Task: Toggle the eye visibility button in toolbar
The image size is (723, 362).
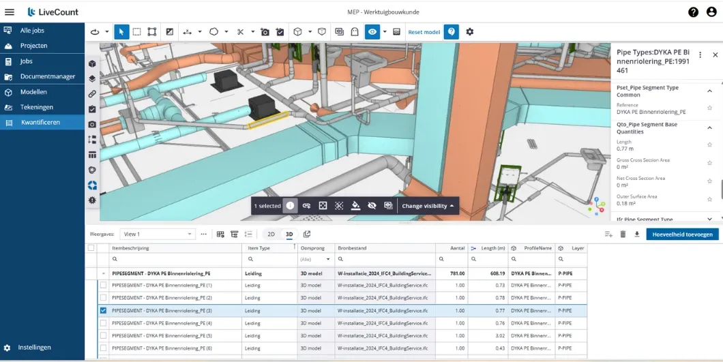Action: (x=372, y=32)
